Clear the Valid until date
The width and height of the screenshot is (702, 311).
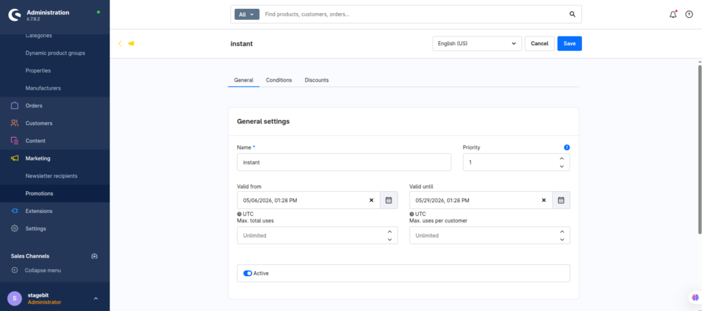coord(544,200)
